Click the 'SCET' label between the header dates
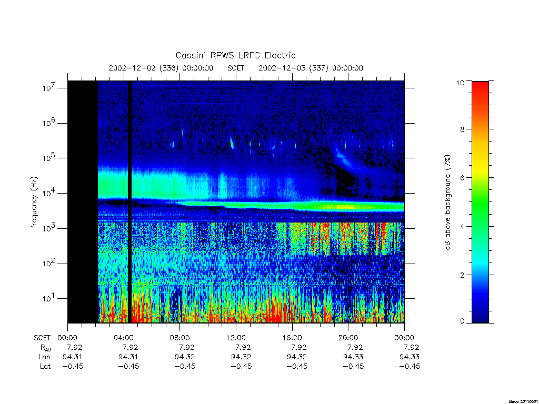This screenshot has height=404, width=539. click(236, 68)
